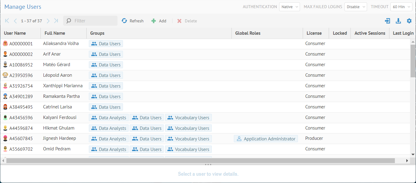Click the Application Administrator role tag
The image size is (416, 183).
click(266, 139)
